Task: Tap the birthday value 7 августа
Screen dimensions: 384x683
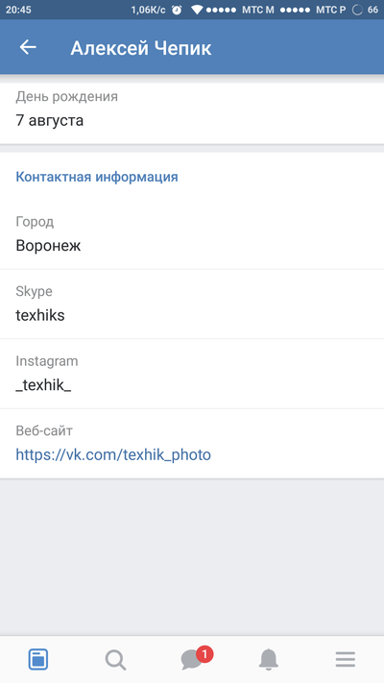Action: tap(49, 120)
